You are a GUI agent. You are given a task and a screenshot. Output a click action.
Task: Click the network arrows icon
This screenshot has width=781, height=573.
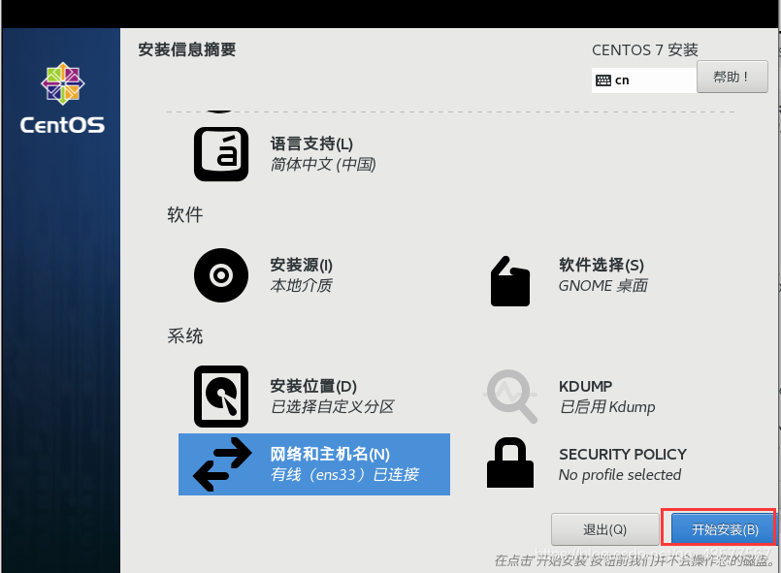[x=222, y=464]
